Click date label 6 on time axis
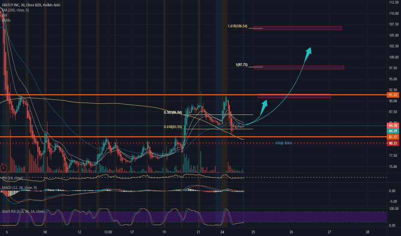 [x=6, y=232]
